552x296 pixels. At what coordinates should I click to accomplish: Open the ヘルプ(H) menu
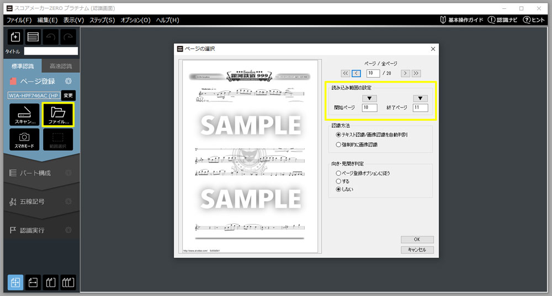[168, 20]
